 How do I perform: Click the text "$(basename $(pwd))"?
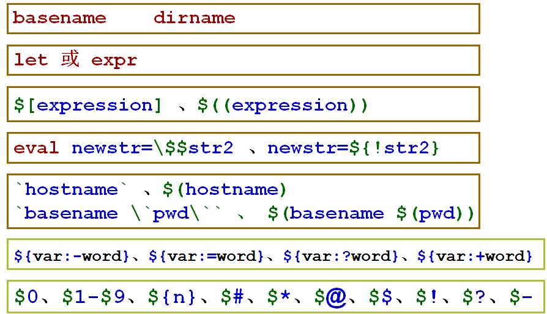[371, 213]
